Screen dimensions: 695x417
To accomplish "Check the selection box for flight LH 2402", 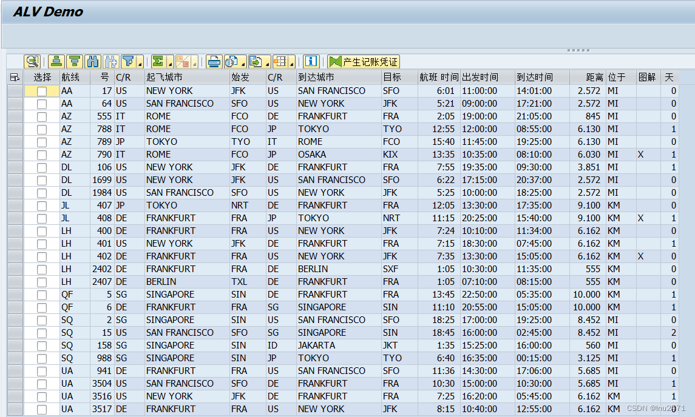I will pos(41,269).
